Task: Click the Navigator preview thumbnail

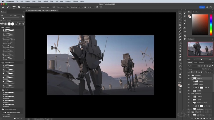Action: (200, 49)
